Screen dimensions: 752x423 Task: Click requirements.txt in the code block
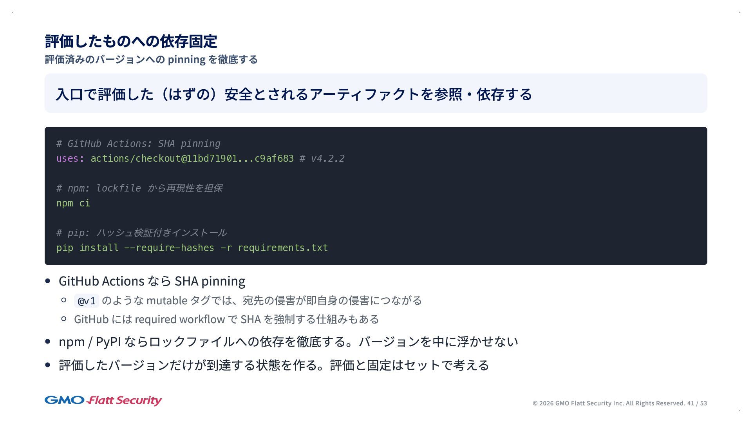coord(282,248)
